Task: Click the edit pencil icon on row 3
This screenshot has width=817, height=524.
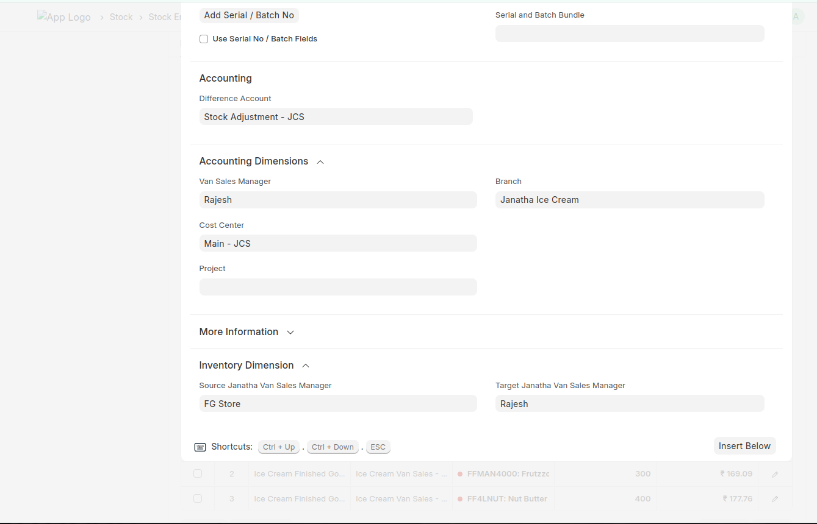Action: pos(774,498)
